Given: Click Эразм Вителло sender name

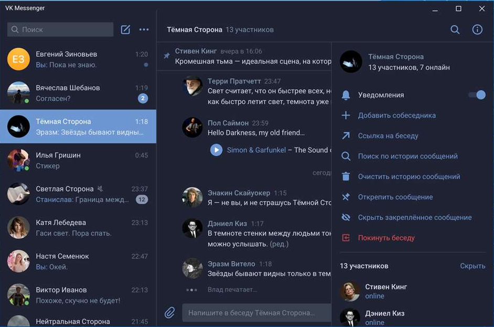Looking at the screenshot, I should coord(231,263).
